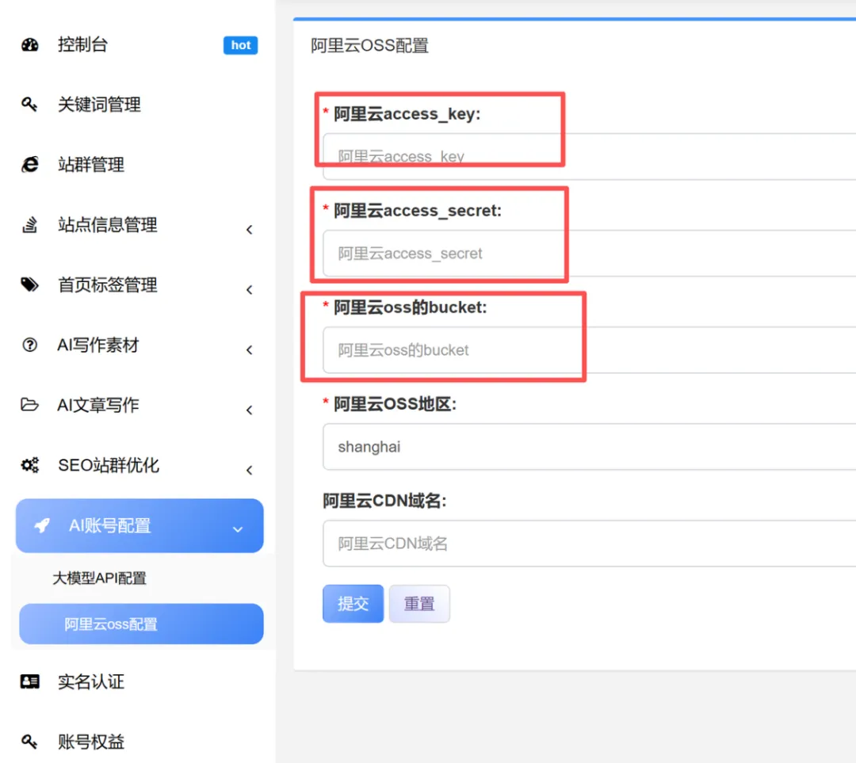The width and height of the screenshot is (856, 763).
Task: Click the 阿里云OSS配置 panel title
Action: click(x=369, y=45)
